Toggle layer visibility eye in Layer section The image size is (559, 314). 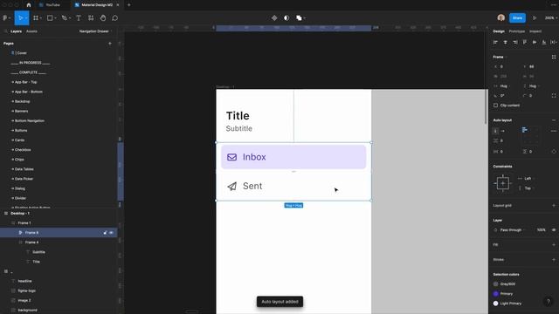point(554,230)
